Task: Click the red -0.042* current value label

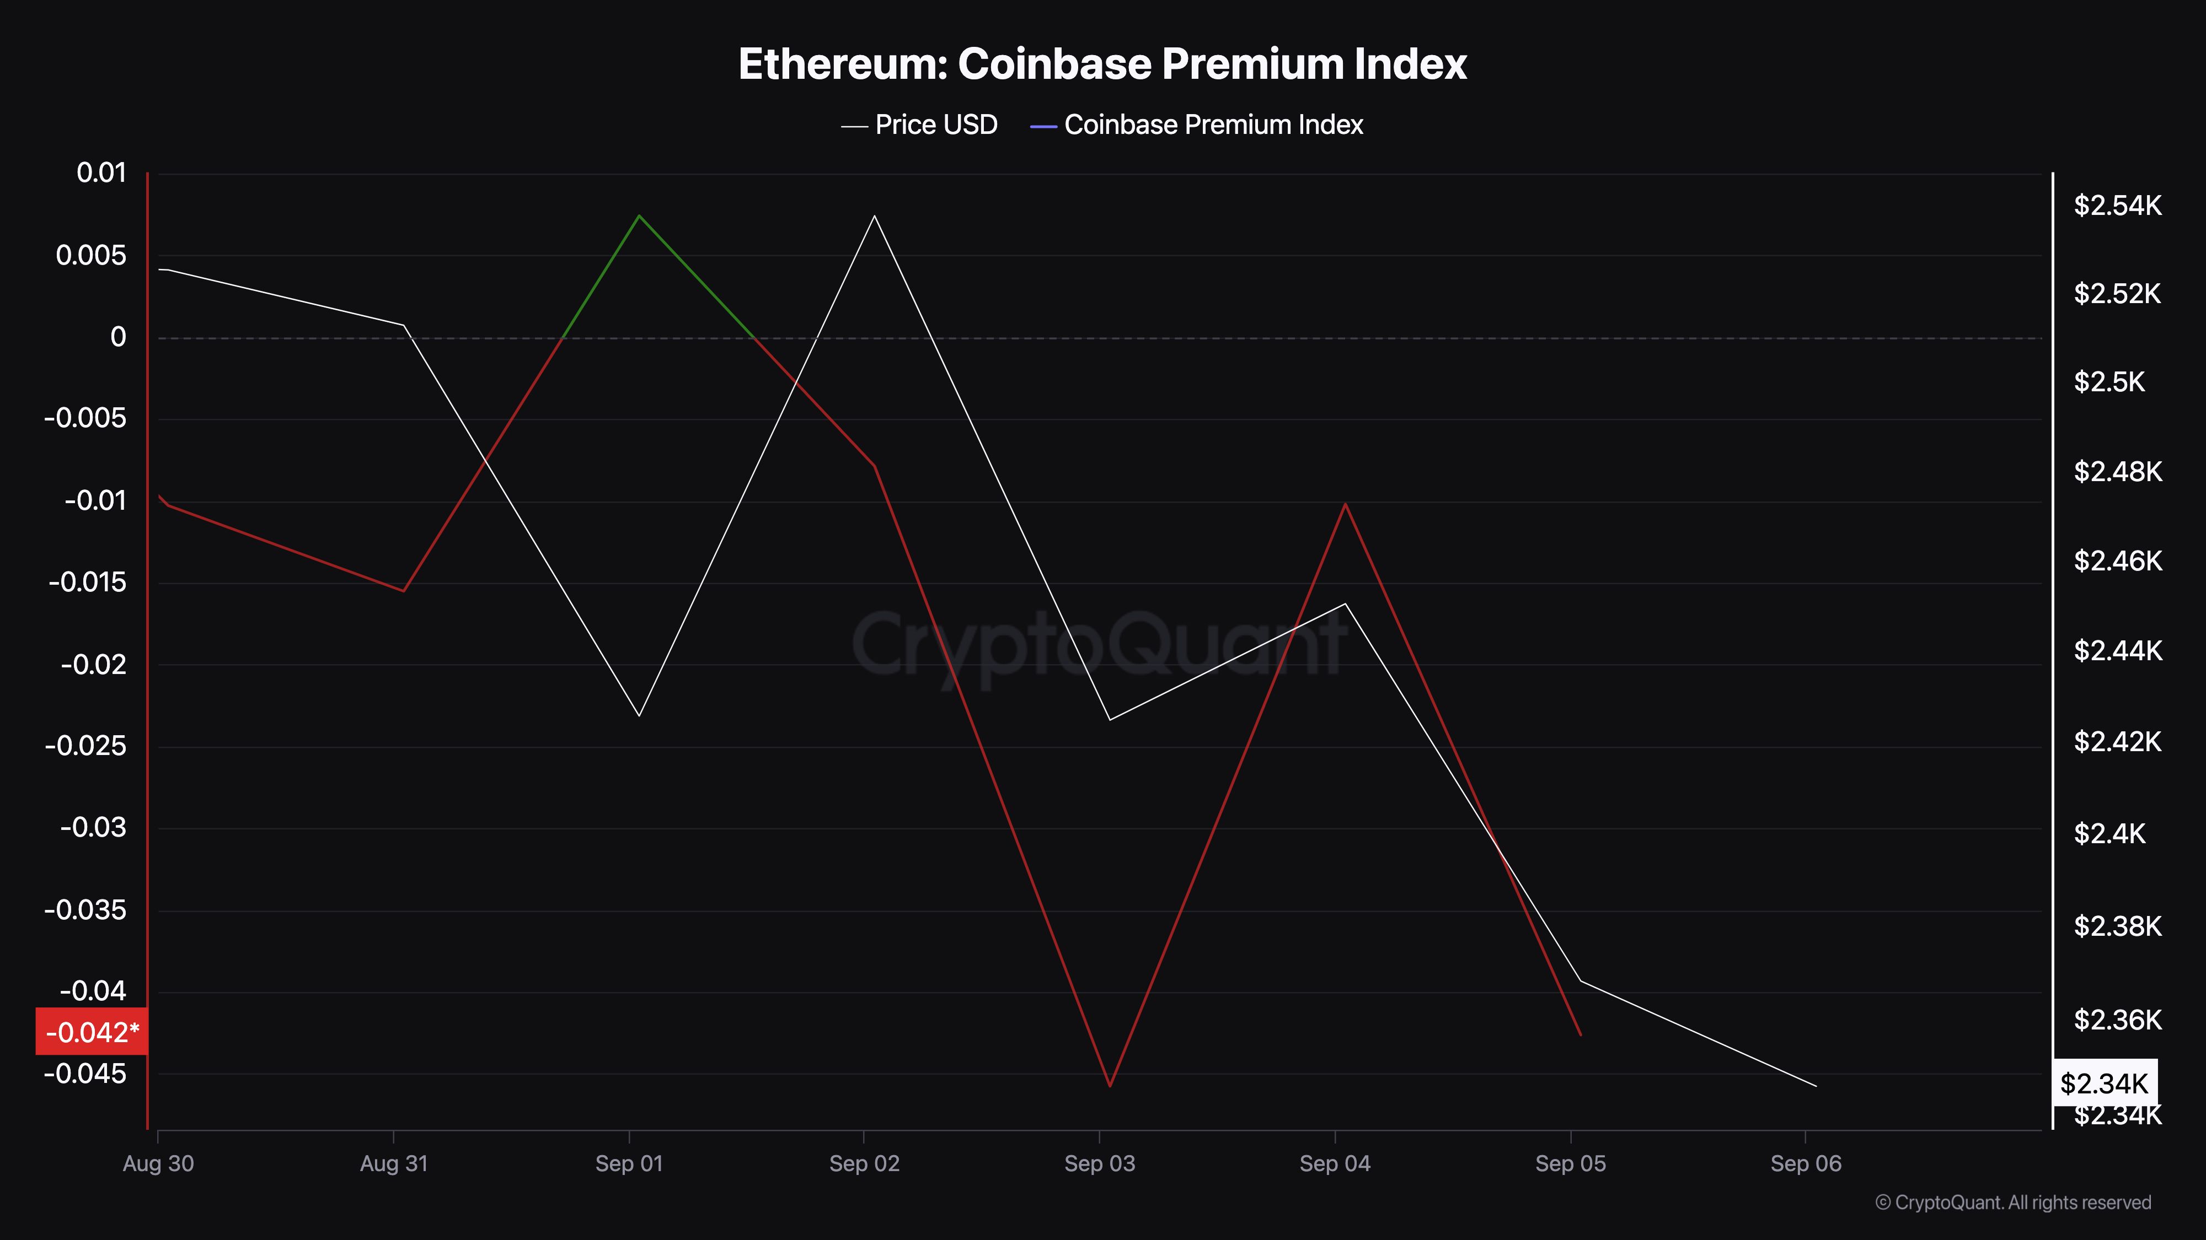Action: pyautogui.click(x=92, y=1032)
